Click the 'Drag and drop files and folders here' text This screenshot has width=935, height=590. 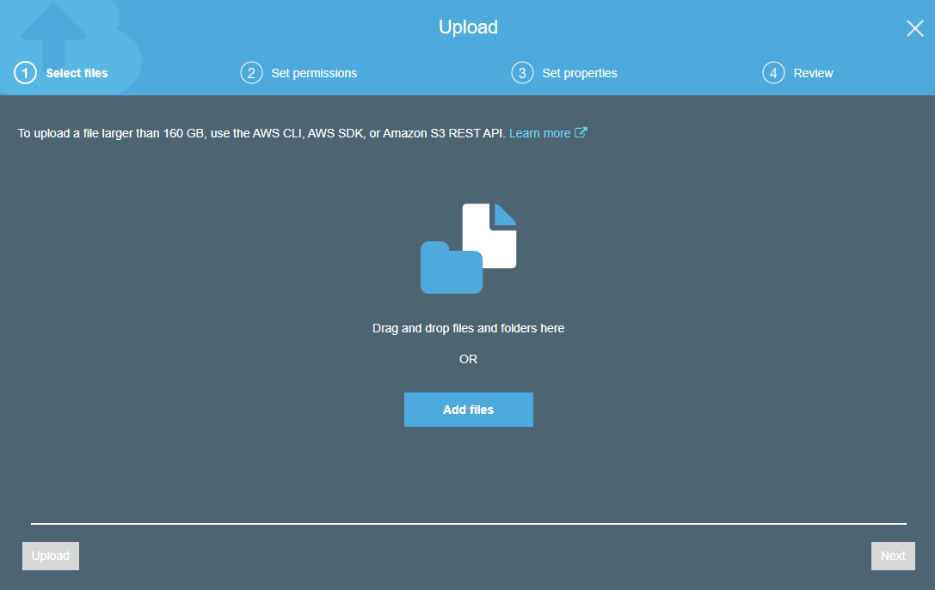click(x=468, y=328)
